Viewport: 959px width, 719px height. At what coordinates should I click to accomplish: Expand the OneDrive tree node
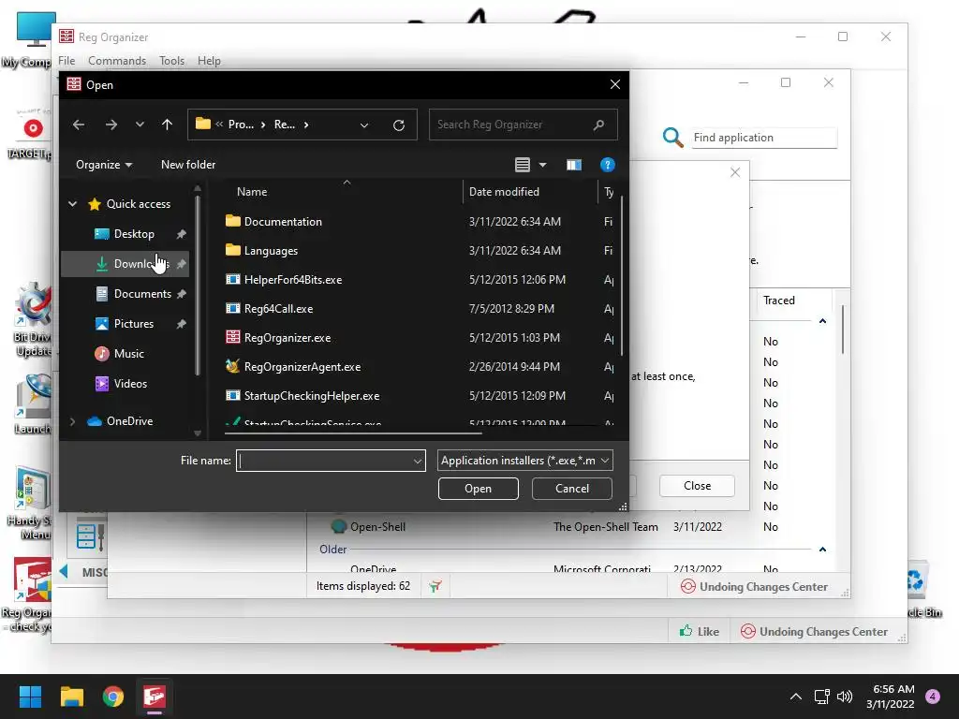[72, 421]
